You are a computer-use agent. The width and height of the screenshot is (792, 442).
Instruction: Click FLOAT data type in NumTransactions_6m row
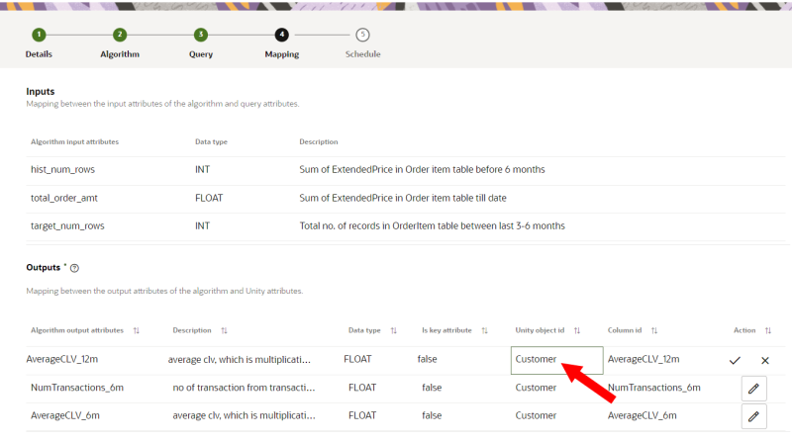click(362, 388)
